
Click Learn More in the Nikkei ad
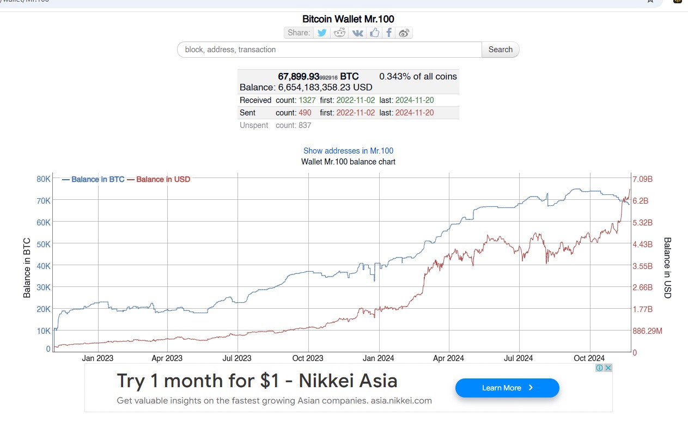coord(507,388)
